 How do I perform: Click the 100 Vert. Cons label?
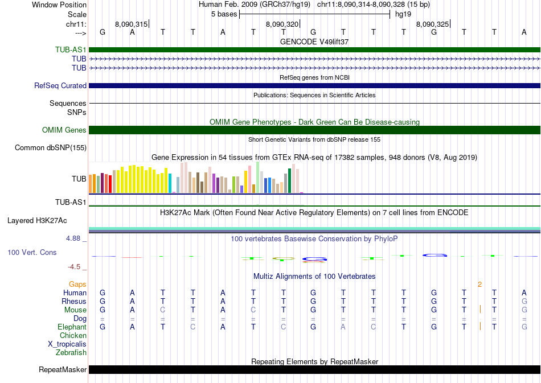[32, 252]
